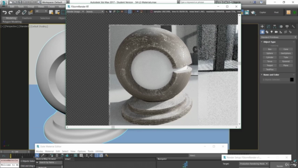Click the FStormRender horizontal scrollbar thumb

coord(113,127)
